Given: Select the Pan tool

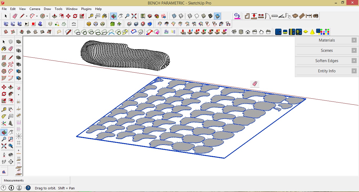Looking at the screenshot, I should [121, 16].
